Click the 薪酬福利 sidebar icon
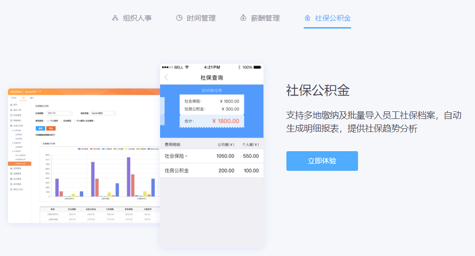 [x=11, y=120]
